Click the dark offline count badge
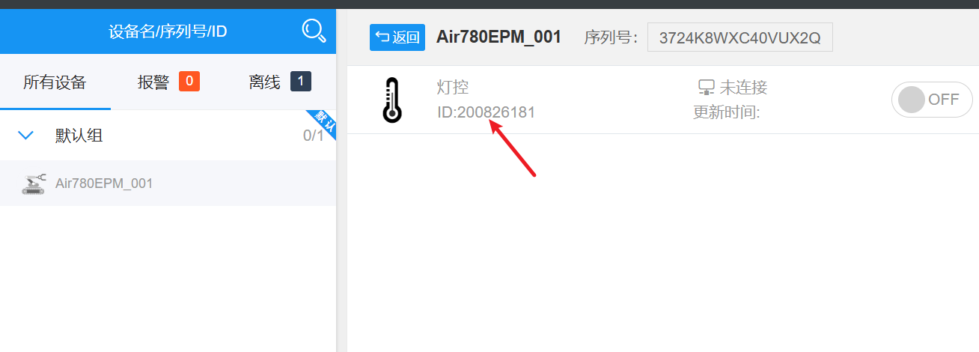 301,81
